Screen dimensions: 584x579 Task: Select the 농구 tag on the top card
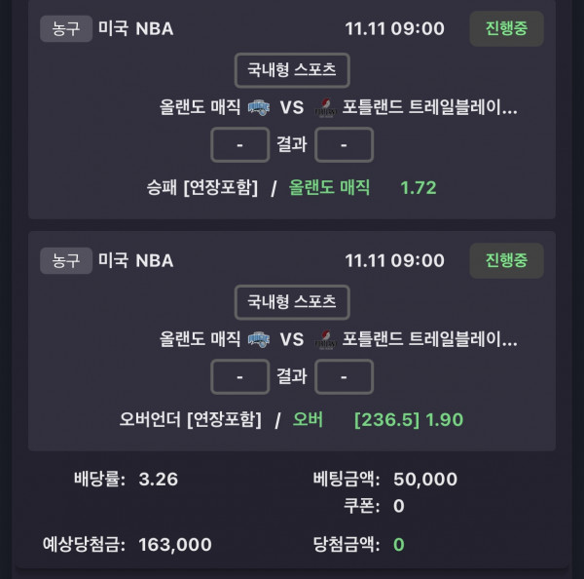(66, 28)
